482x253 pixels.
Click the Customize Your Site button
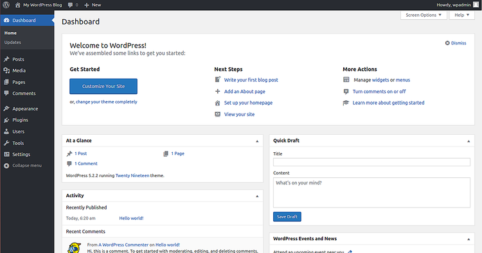click(103, 86)
